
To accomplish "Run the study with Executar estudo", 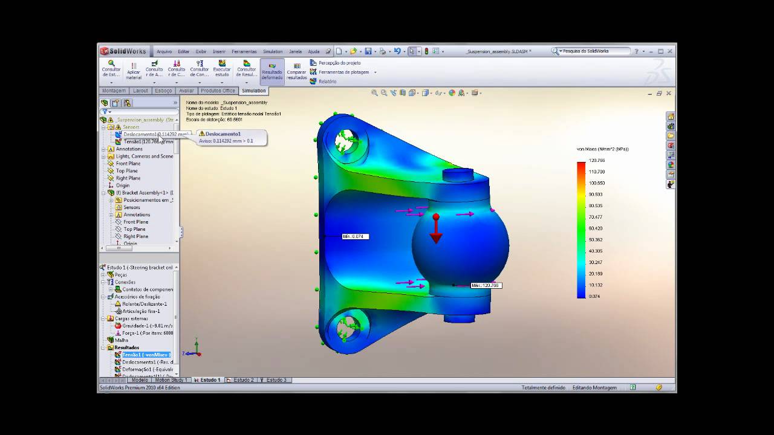I will [222, 68].
